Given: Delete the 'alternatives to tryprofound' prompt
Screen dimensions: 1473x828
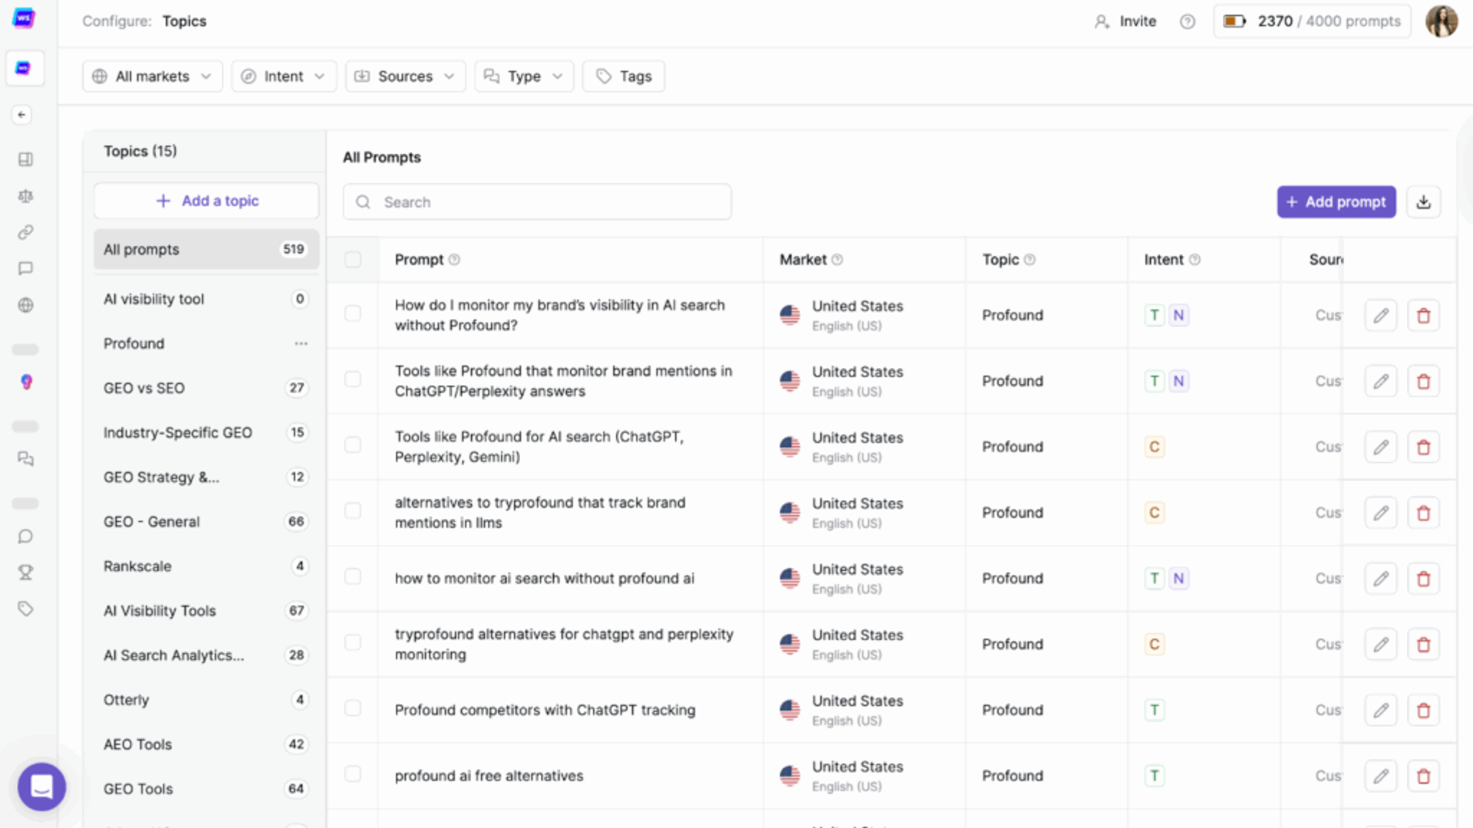Looking at the screenshot, I should (x=1424, y=513).
